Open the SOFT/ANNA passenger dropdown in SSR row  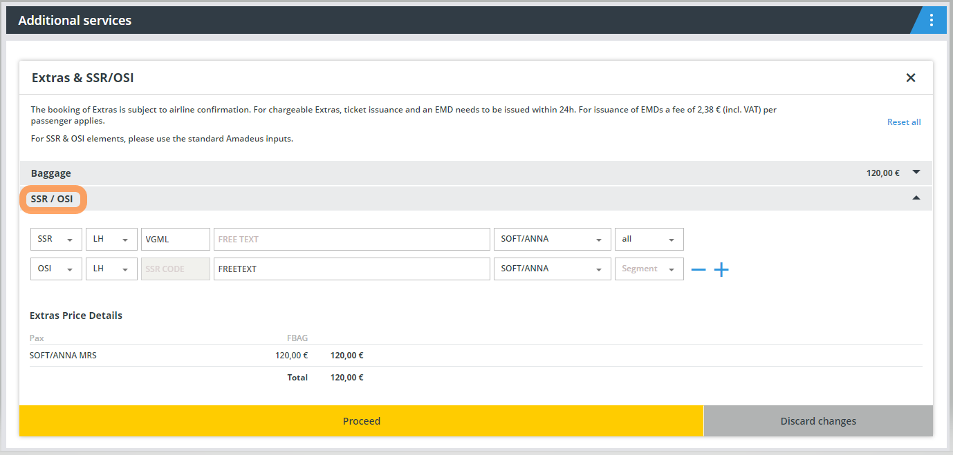(x=552, y=240)
